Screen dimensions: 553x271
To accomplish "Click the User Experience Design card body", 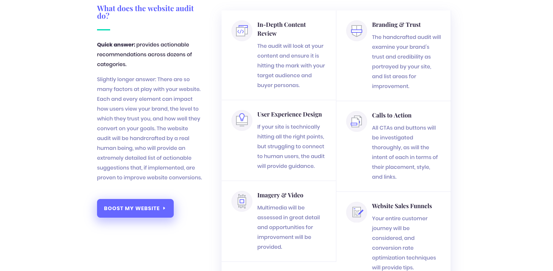I will [x=291, y=146].
